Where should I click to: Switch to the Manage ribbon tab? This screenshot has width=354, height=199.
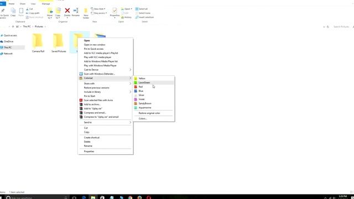point(46,4)
